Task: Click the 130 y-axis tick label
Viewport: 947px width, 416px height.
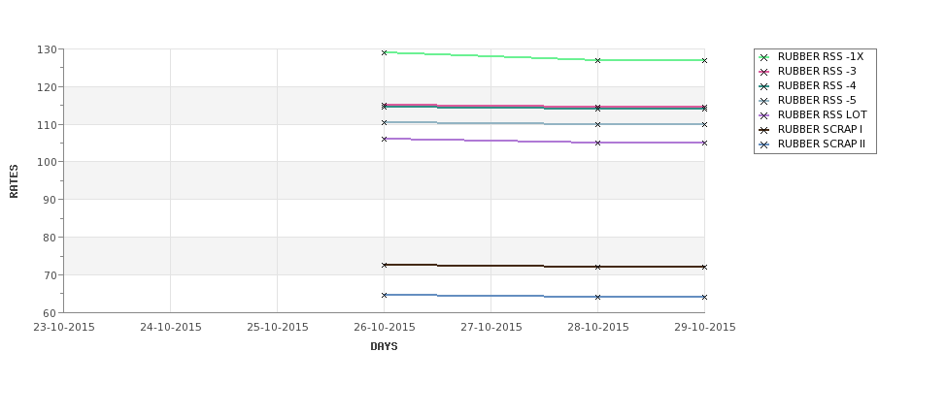Action: [x=49, y=49]
